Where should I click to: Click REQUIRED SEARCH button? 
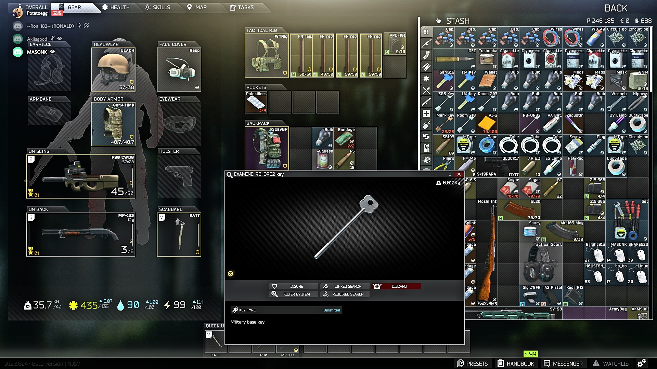click(x=345, y=294)
